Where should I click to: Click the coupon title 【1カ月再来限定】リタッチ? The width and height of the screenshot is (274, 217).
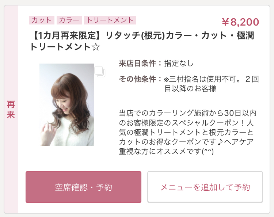tap(142, 41)
